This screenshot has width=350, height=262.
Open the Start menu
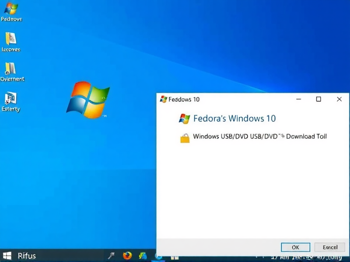[7, 255]
